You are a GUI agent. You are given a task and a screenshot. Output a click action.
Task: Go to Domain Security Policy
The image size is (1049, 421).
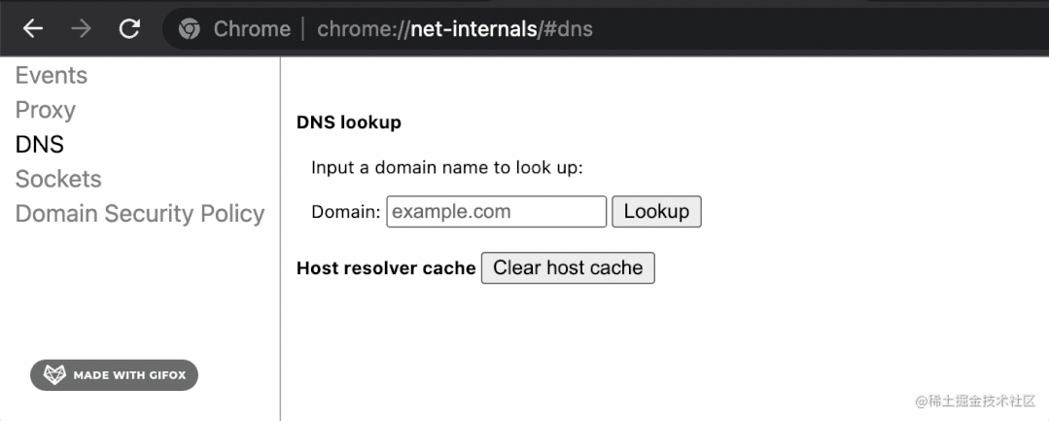click(140, 214)
